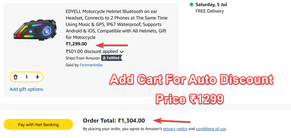Click Add gift options
The image size is (291, 138).
pyautogui.click(x=26, y=89)
